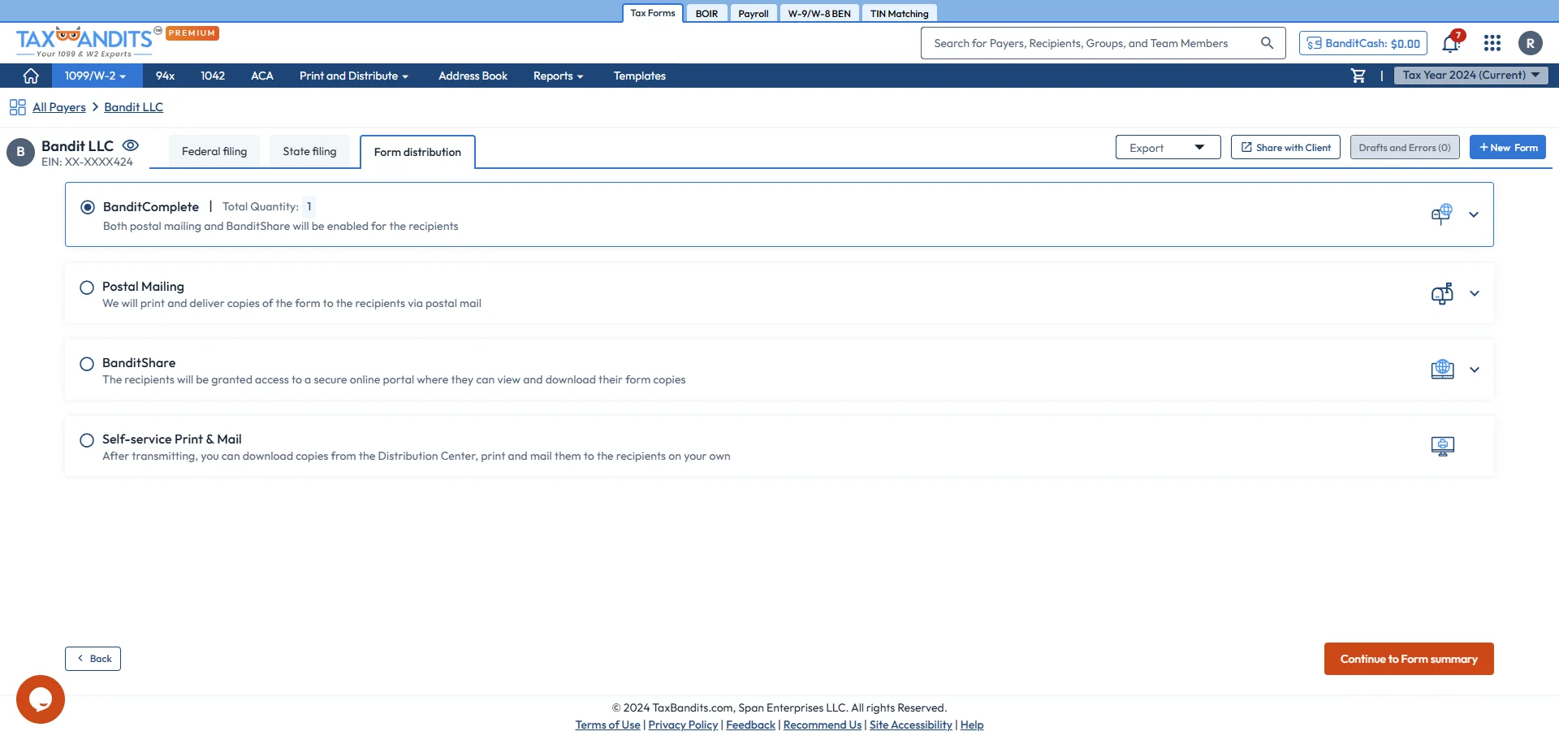Open the notifications bell
This screenshot has height=740, width=1559.
(x=1452, y=42)
